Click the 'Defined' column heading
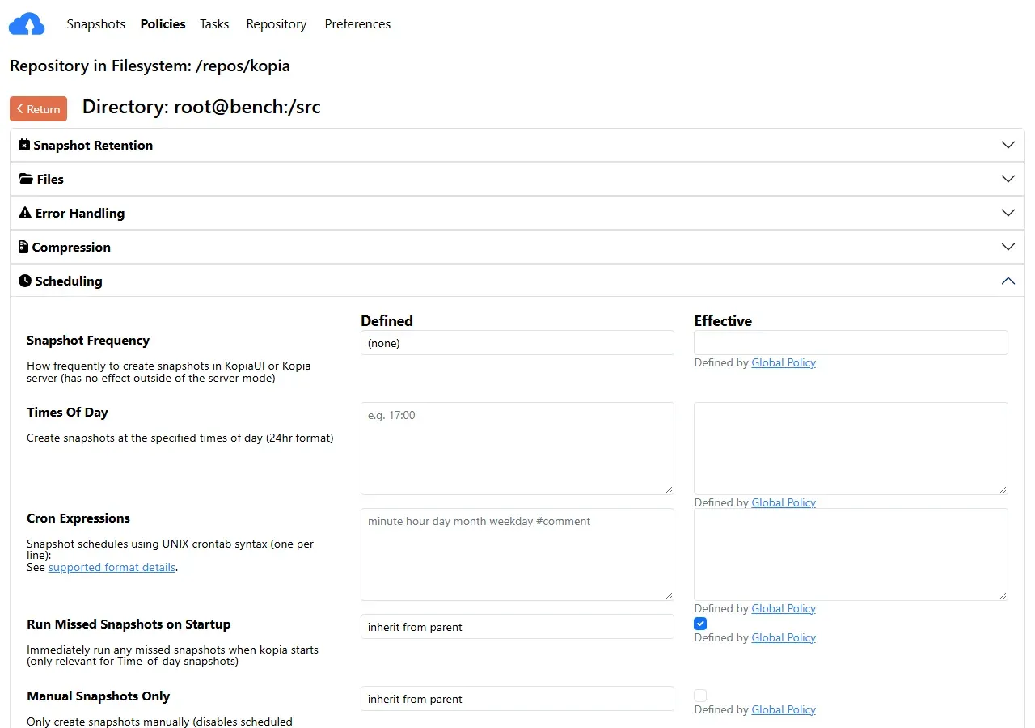The image size is (1035, 728). (387, 320)
